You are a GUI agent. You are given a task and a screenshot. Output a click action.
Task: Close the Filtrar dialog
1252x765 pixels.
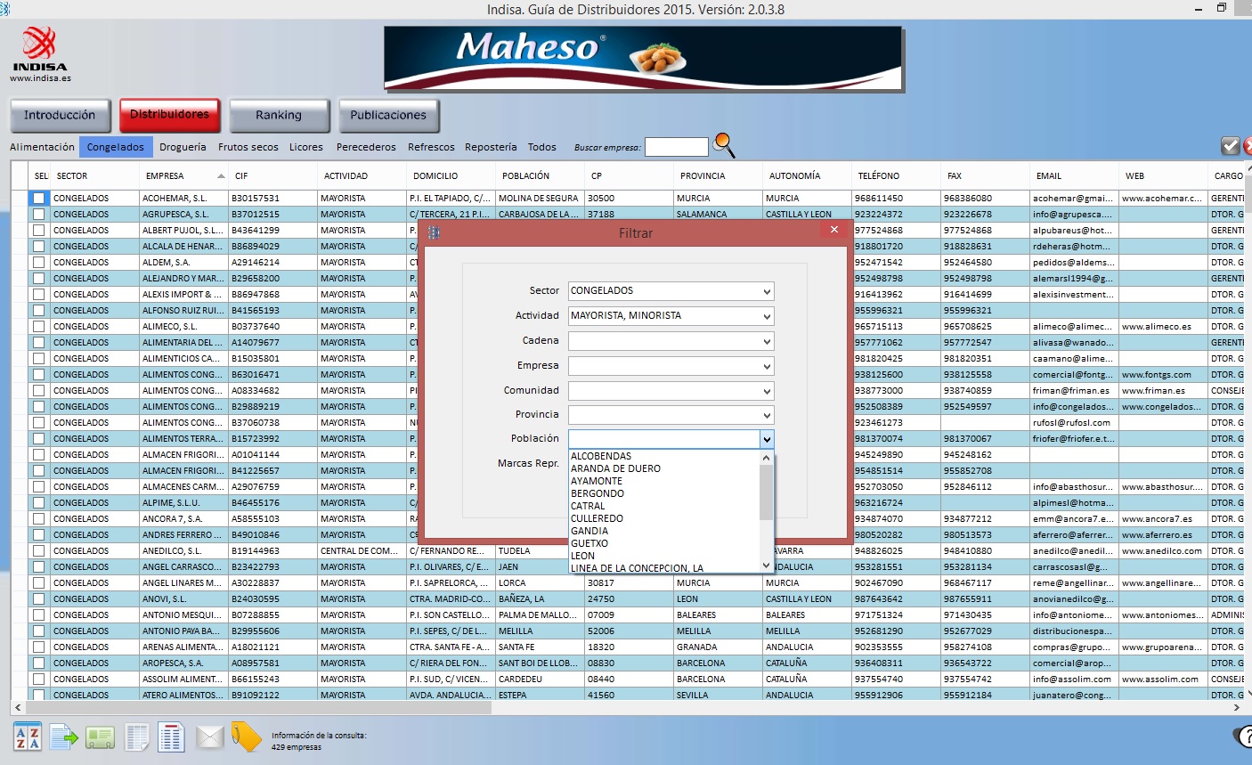click(833, 230)
